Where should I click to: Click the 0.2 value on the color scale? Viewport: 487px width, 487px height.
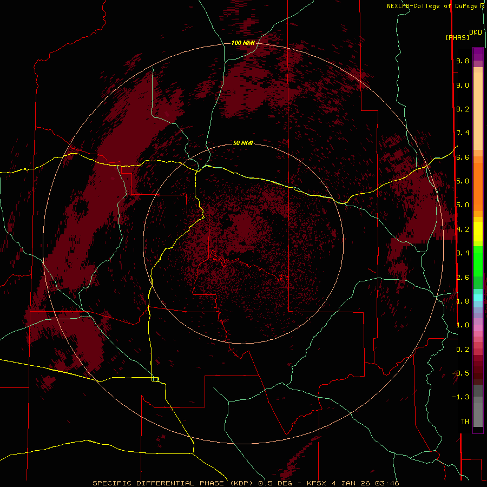tap(463, 349)
